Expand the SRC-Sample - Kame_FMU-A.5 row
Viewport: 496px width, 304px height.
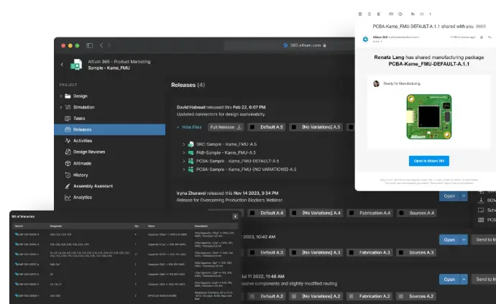pos(183,144)
